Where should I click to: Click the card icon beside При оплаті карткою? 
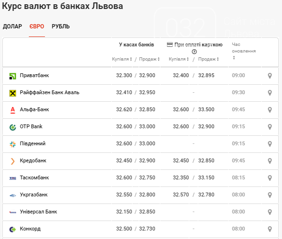click(169, 44)
